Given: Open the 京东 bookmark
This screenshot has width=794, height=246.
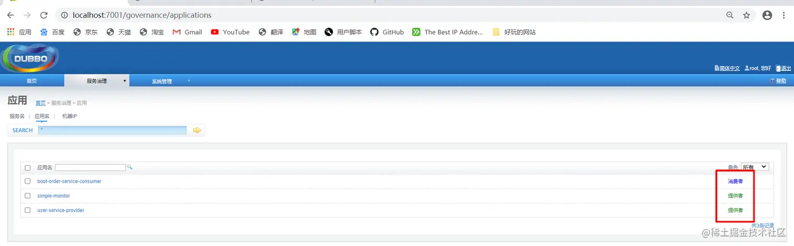Looking at the screenshot, I should 86,32.
